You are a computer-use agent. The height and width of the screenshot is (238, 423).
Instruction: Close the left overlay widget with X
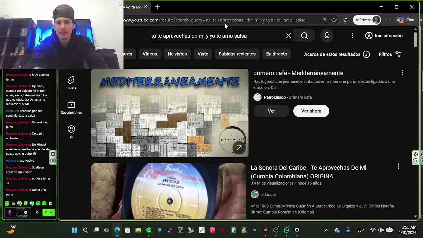[53, 154]
